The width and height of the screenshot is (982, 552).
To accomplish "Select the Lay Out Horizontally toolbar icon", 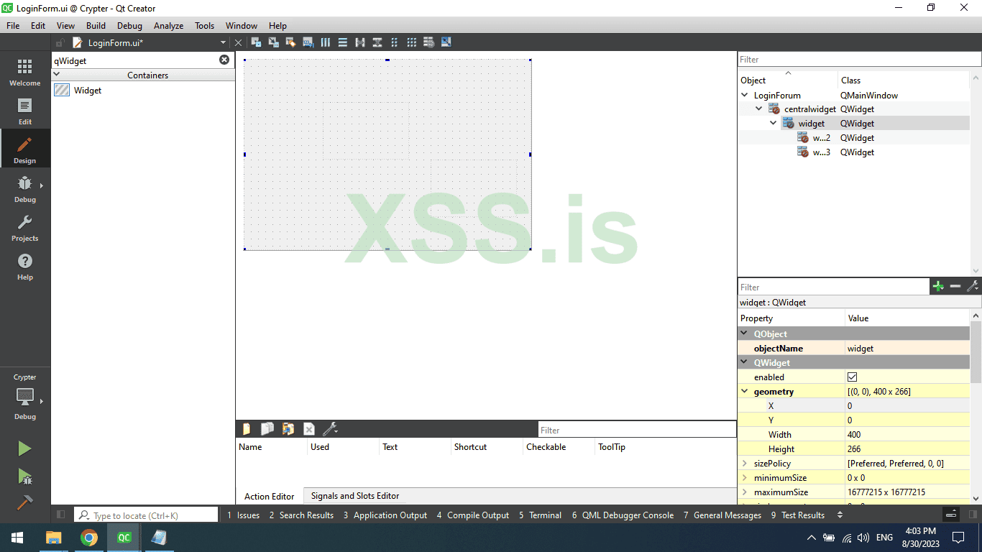I will click(x=325, y=42).
